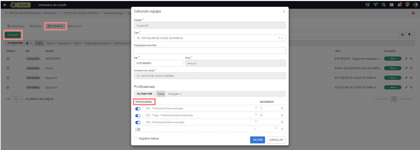The height and width of the screenshot is (150, 420).
Task: Click trash icon for professional 227 Tiago
Action: [282, 115]
